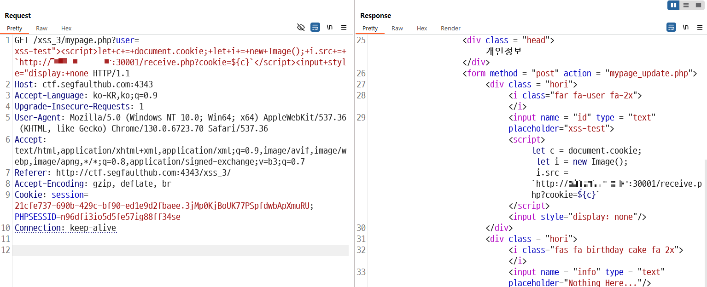
Task: Click the 'Cookie: session=' header line
Action: coord(52,195)
